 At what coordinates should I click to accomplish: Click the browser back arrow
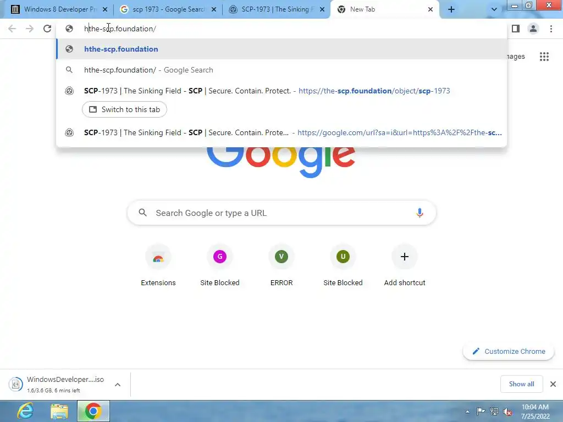click(x=12, y=29)
